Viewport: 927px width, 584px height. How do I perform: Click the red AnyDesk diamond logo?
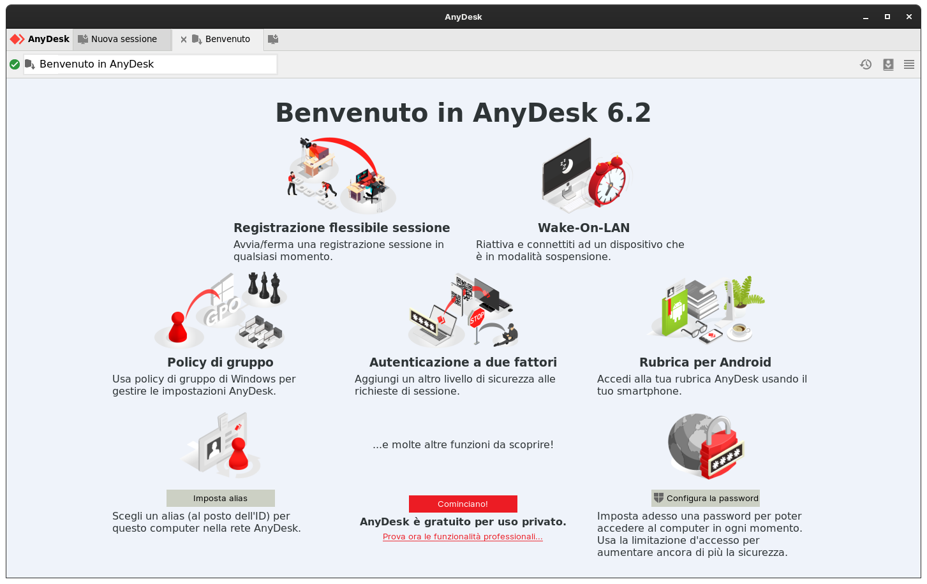[x=17, y=39]
